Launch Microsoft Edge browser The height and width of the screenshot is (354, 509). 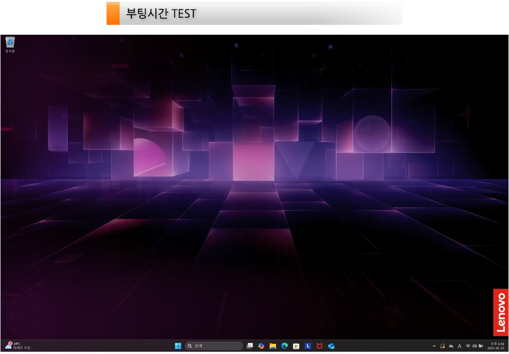click(x=285, y=346)
